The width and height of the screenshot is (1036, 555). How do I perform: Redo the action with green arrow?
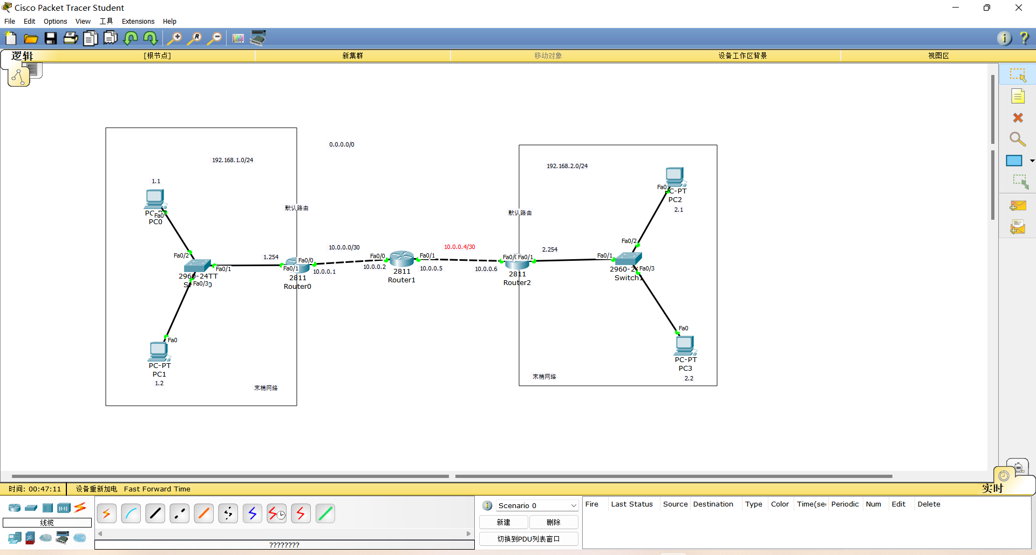click(151, 38)
